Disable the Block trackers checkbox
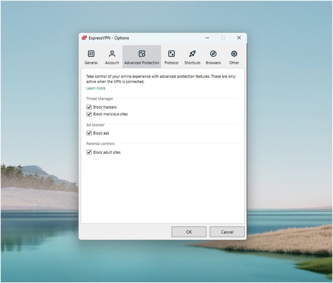Screen dimensions: 333x283 (89, 107)
